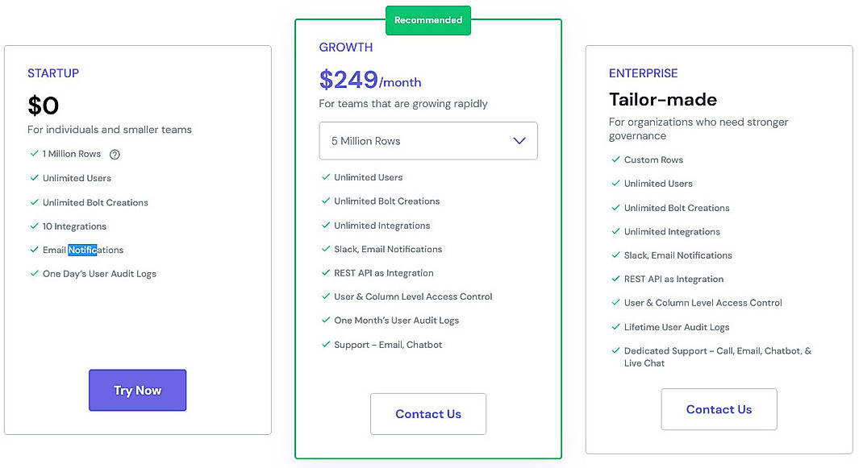This screenshot has height=468, width=863.
Task: Click the checkmark beside Custom Rows in Enterprise
Action: [615, 159]
